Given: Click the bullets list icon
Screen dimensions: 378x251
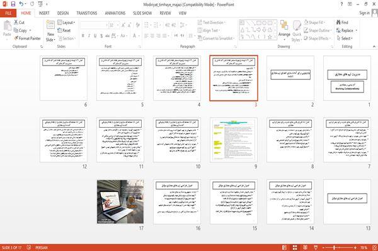Looking at the screenshot, I should pos(147,25).
